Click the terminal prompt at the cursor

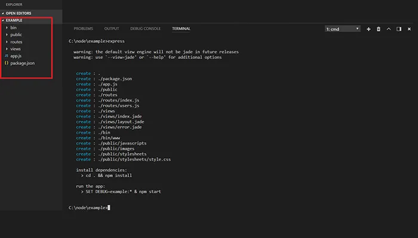click(x=109, y=208)
